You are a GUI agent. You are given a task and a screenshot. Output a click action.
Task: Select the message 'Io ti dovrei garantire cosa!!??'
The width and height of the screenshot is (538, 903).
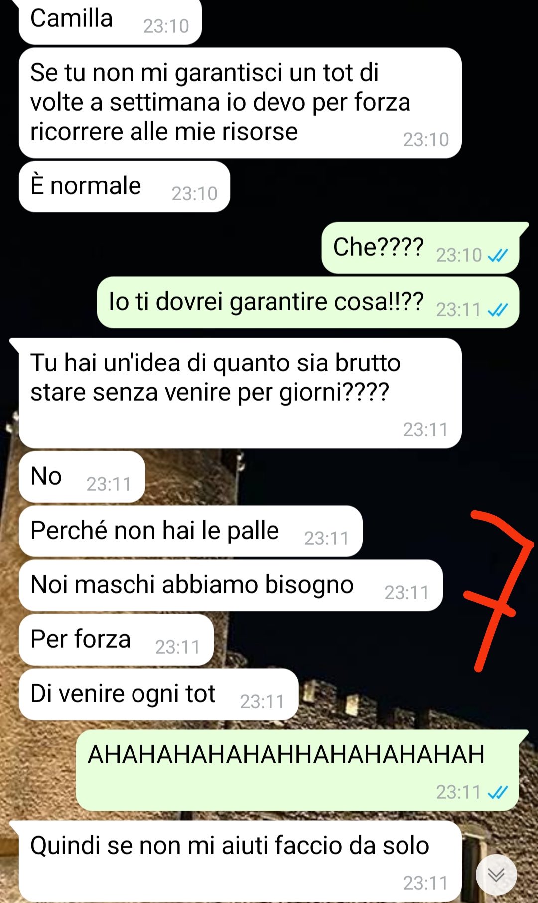[x=308, y=302]
